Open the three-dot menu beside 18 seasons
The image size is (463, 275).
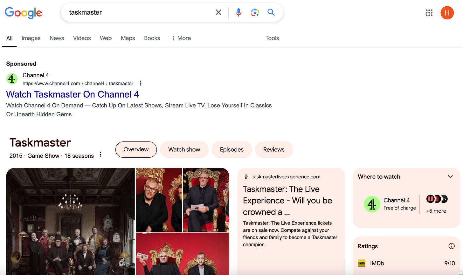click(x=100, y=155)
